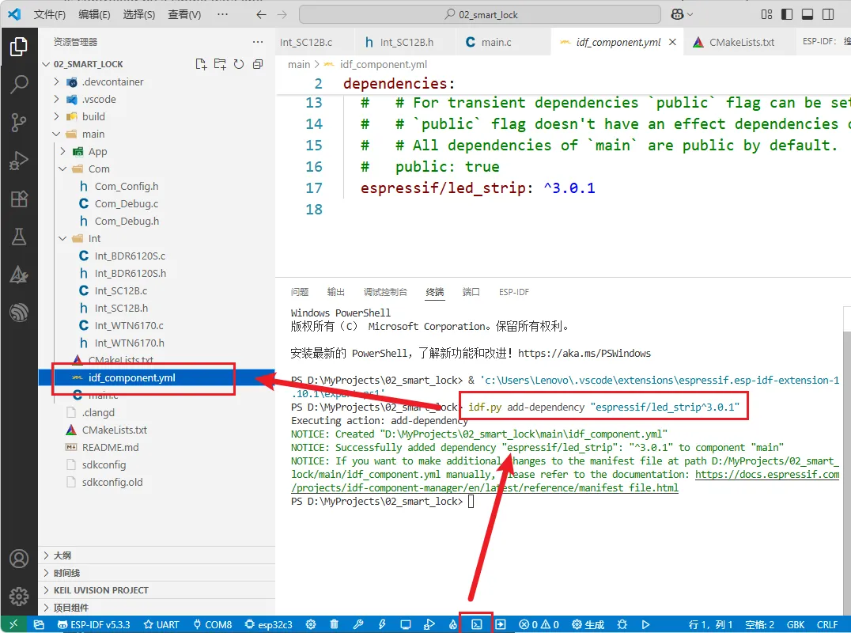Toggle the primary sidebar layout button
Viewport: 851px width, 633px height.
pos(785,14)
